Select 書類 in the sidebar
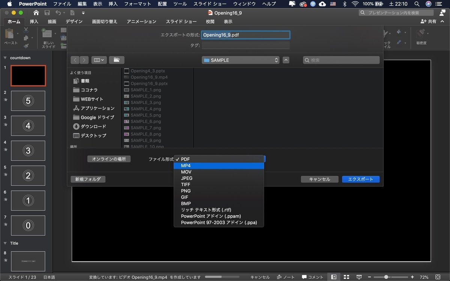This screenshot has height=281, width=450. (x=81, y=81)
